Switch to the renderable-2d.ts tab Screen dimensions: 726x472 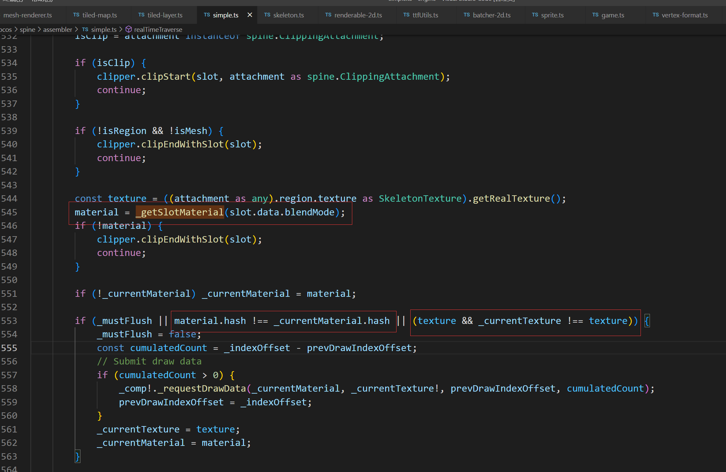coord(358,15)
